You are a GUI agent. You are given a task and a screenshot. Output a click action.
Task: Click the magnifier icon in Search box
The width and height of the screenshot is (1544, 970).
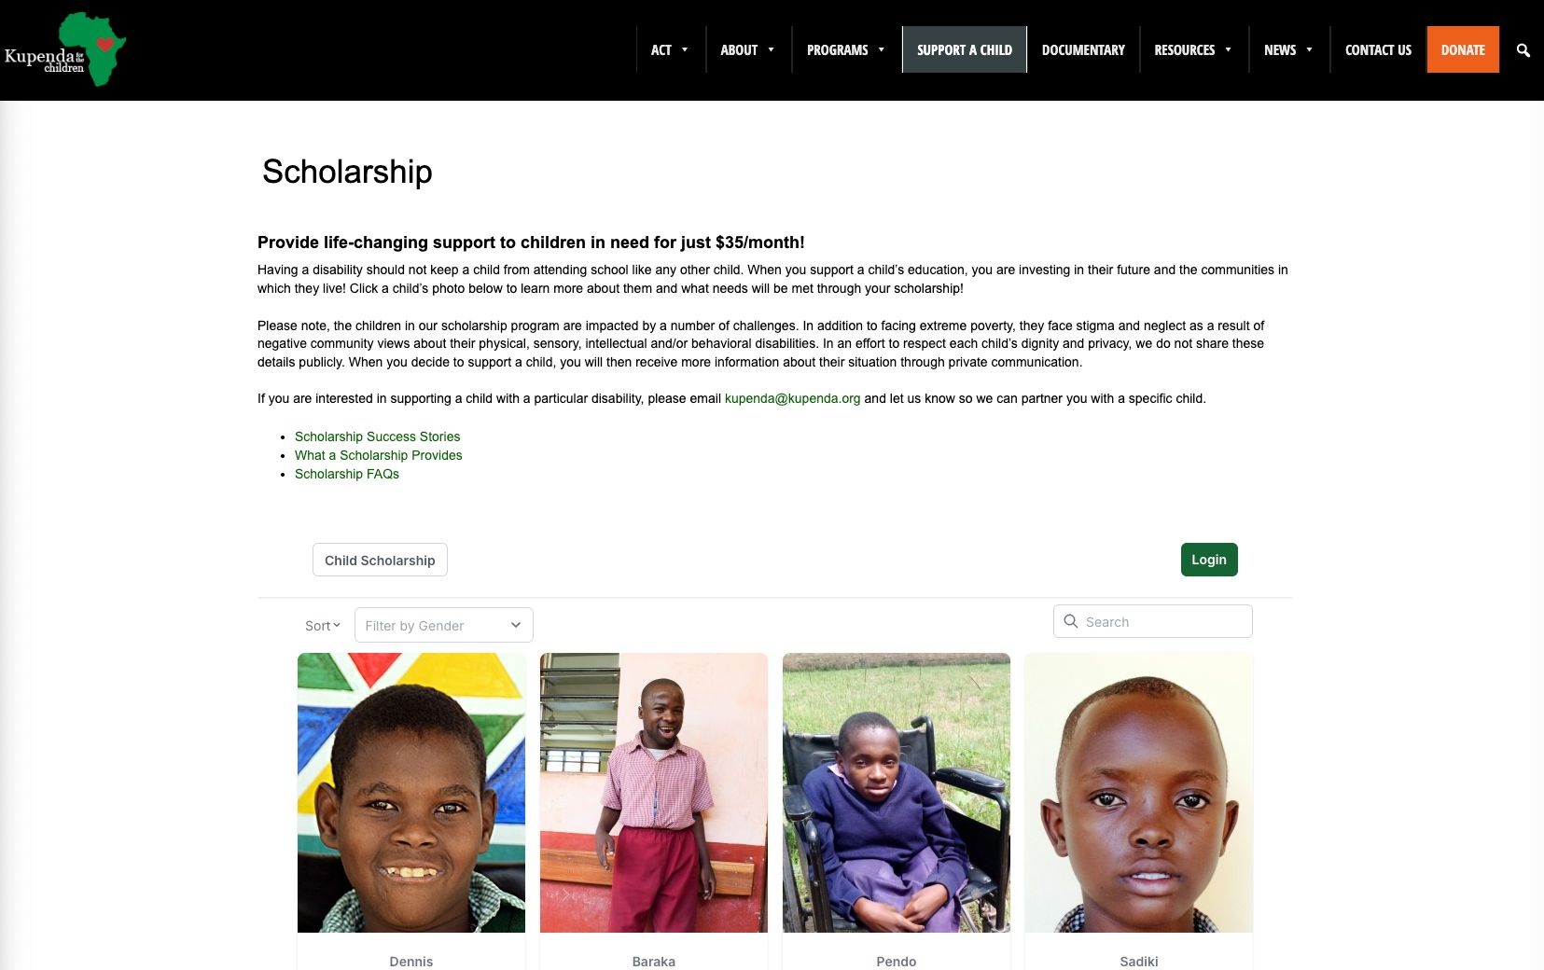coord(1071,621)
